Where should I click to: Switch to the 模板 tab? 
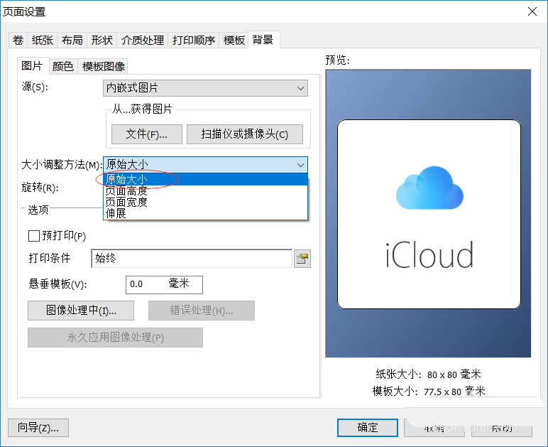(234, 41)
